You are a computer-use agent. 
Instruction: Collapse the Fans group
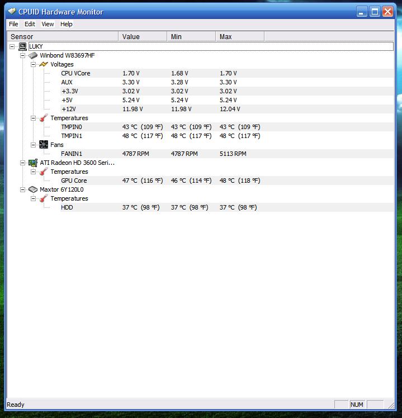(x=33, y=145)
